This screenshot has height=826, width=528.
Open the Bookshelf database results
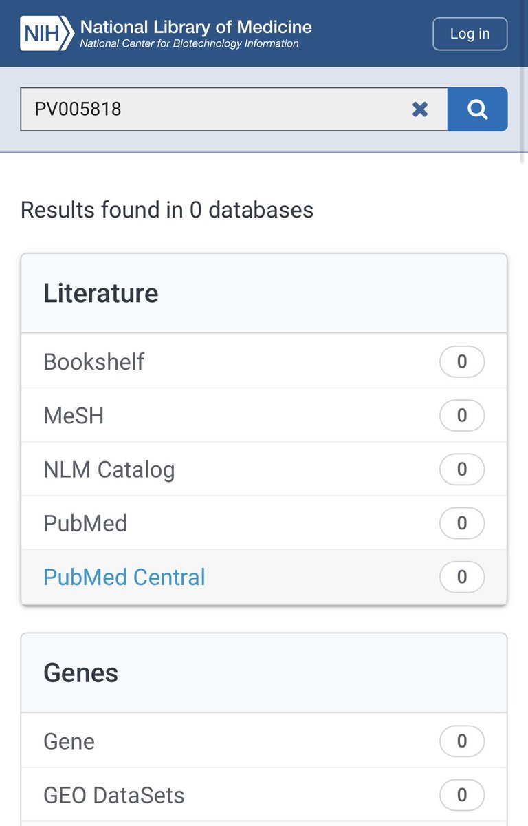[x=94, y=361]
